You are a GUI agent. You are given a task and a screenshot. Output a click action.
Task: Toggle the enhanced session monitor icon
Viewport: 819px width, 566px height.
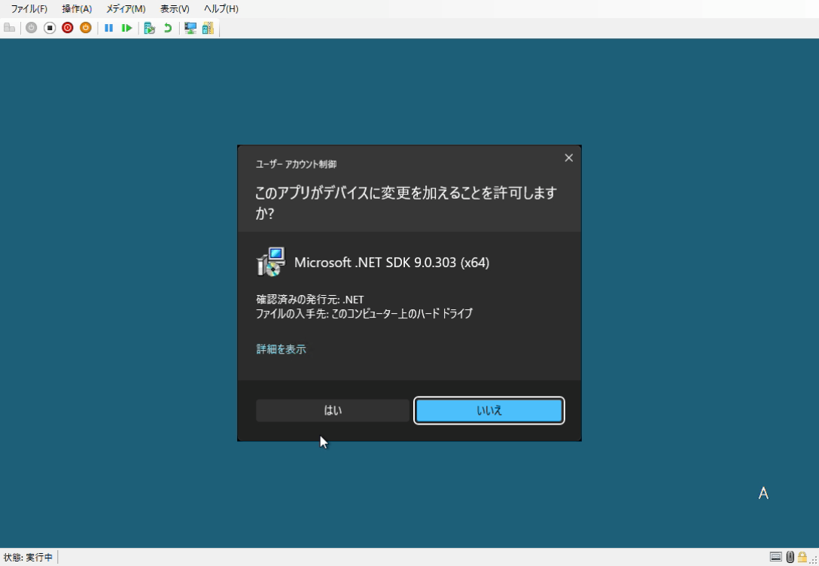(x=190, y=28)
